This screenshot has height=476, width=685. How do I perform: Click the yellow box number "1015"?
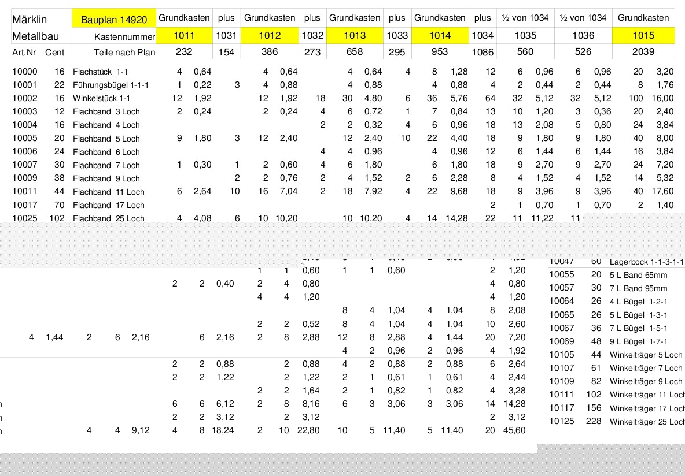click(x=643, y=35)
